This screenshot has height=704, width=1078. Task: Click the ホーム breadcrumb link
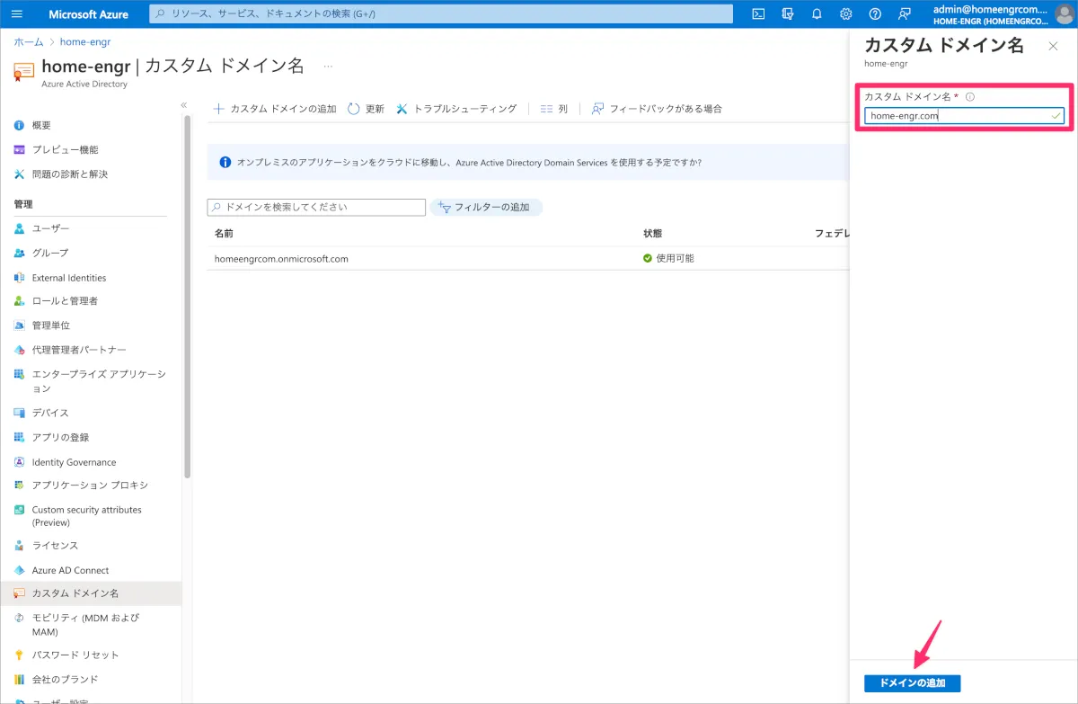(28, 42)
